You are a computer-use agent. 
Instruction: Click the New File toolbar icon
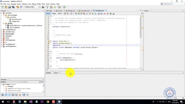click(x=3, y=7)
